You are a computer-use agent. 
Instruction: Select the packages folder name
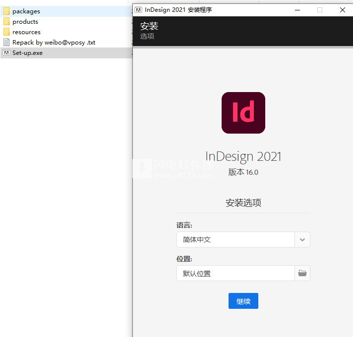point(26,11)
